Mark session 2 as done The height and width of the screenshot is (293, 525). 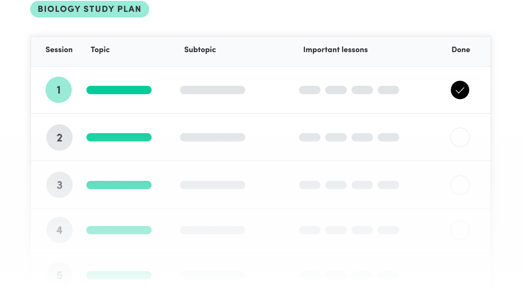[460, 138]
